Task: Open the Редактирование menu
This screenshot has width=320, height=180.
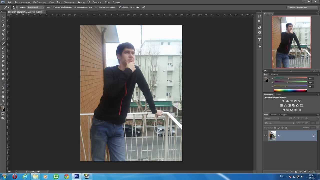Action: [x=23, y=2]
